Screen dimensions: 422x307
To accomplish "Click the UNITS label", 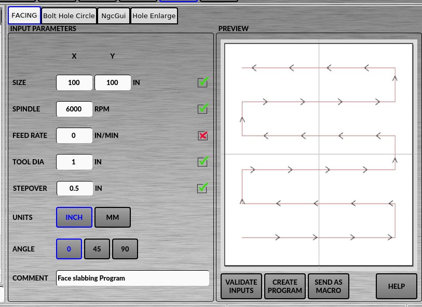I will [22, 217].
